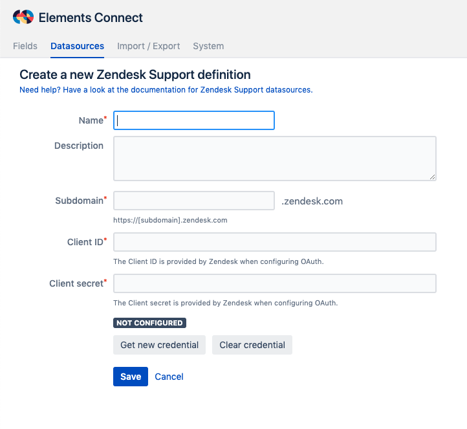Focus the Subdomain input field
The image size is (467, 429).
194,201
